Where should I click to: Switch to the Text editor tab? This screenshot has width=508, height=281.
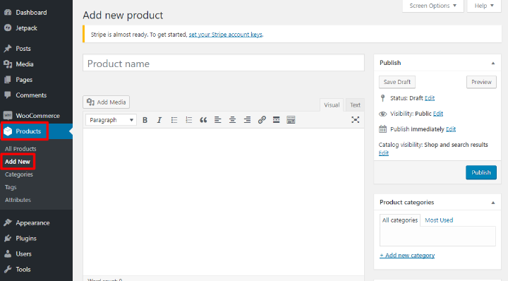click(355, 105)
